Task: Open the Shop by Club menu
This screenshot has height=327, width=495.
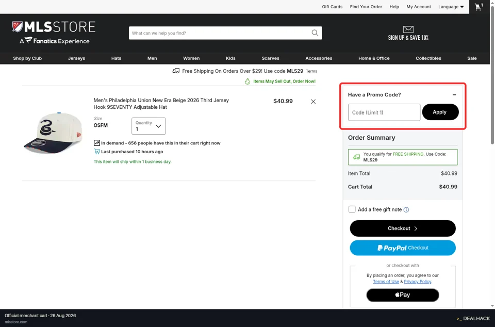Action: pos(27,58)
